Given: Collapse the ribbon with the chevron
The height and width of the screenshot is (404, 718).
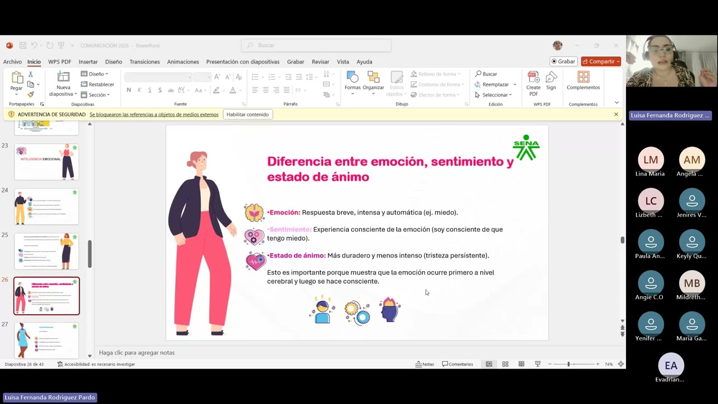Looking at the screenshot, I should pyautogui.click(x=616, y=103).
